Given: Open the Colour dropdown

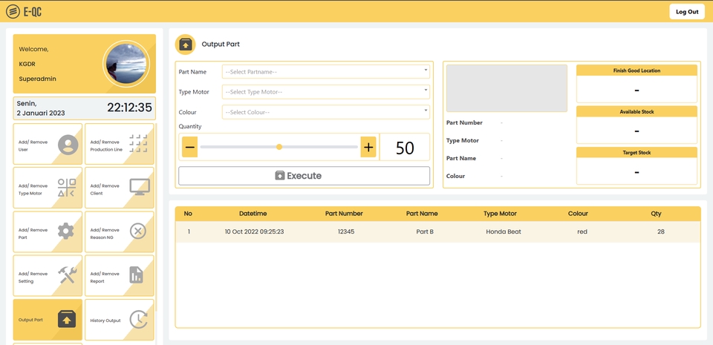Looking at the screenshot, I should point(325,112).
